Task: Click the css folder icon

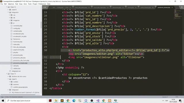Action: 11,15
